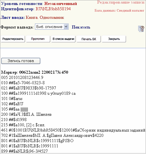
Task: Click field 801 #1$aRU$bNLR$c19991111 line
Action: click(x=29, y=146)
